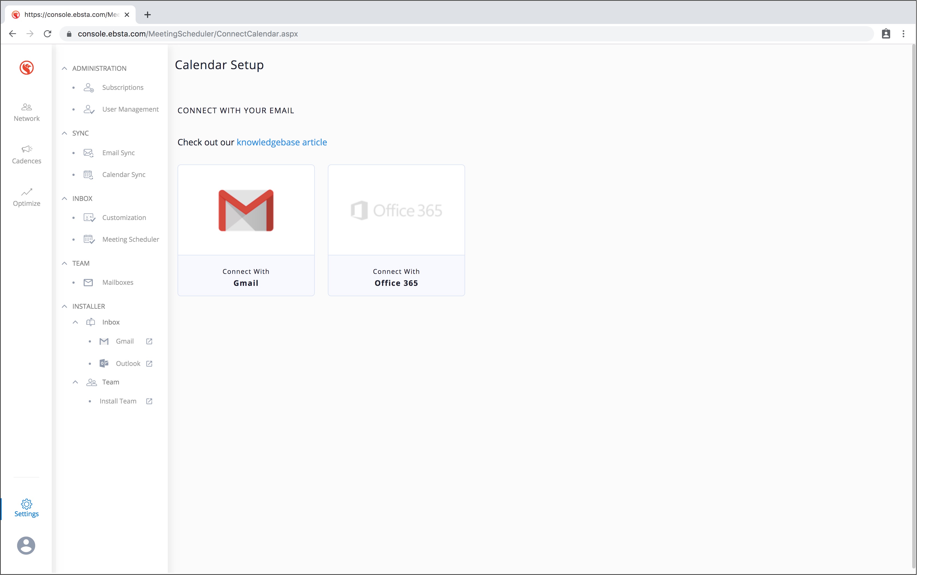Open the Cadences megaphone icon
Screen dimensions: 928x575
pos(26,149)
